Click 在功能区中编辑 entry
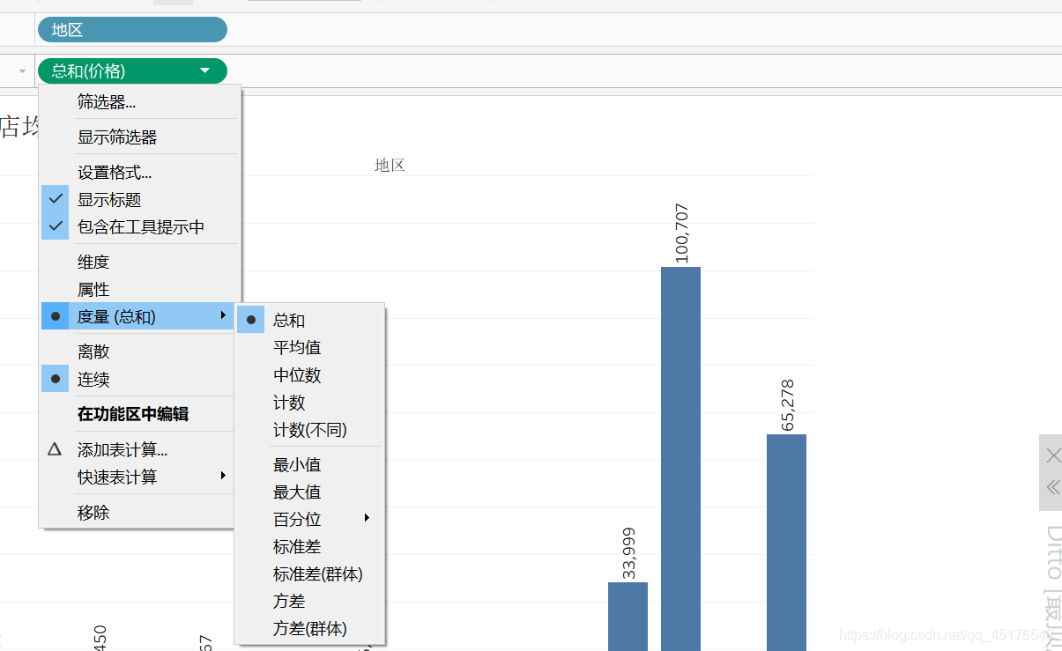1062x651 pixels. click(139, 414)
